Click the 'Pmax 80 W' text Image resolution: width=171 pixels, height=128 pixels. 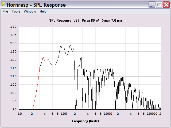click(x=90, y=21)
